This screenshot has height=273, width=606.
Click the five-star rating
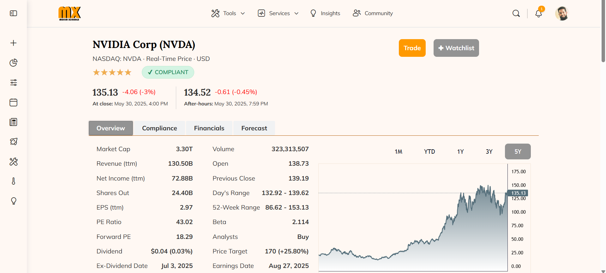tap(112, 72)
